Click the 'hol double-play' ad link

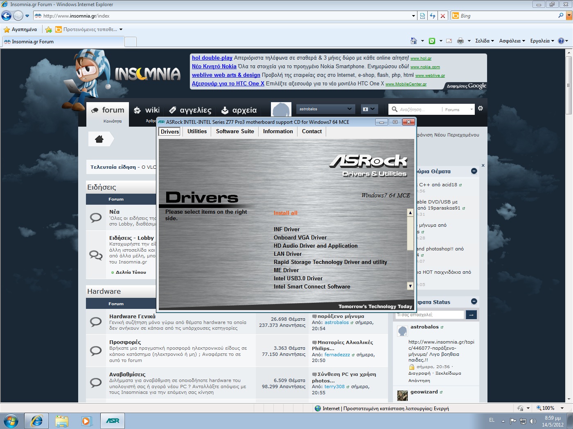(212, 58)
